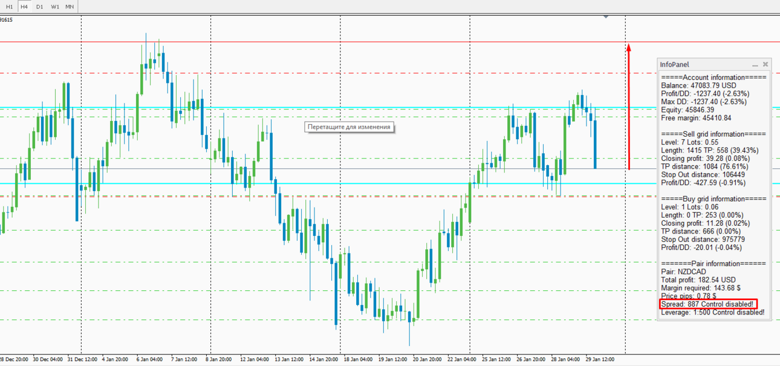Close the InfoPanel window

765,64
